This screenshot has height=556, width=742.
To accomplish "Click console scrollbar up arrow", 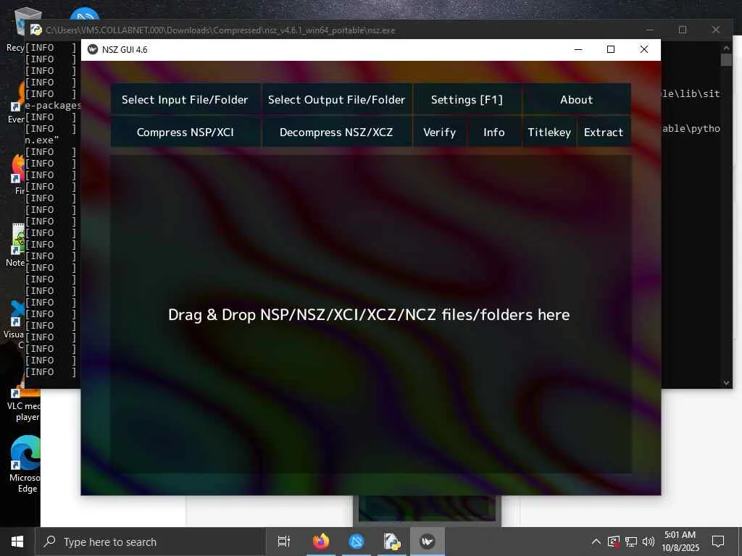I will pyautogui.click(x=726, y=47).
